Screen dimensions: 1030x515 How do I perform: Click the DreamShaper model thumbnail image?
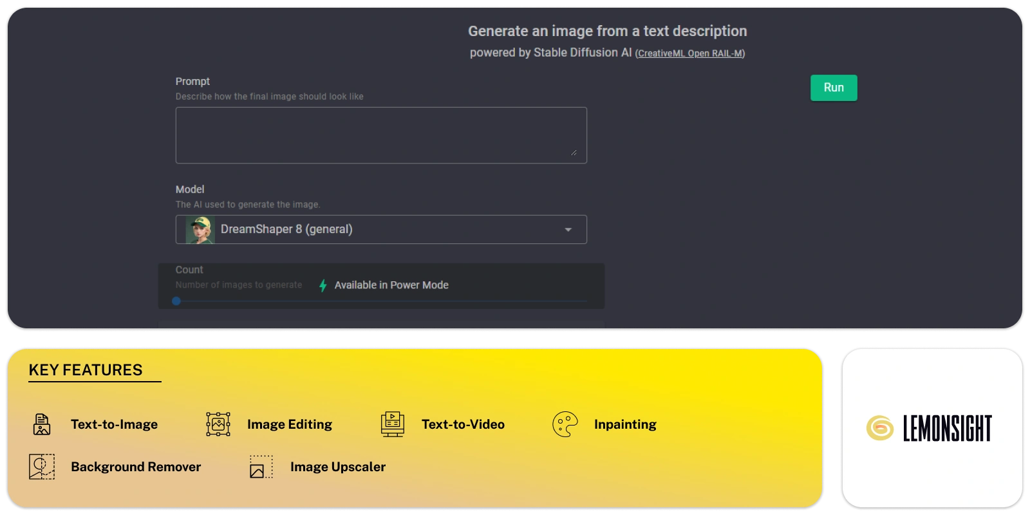[200, 230]
